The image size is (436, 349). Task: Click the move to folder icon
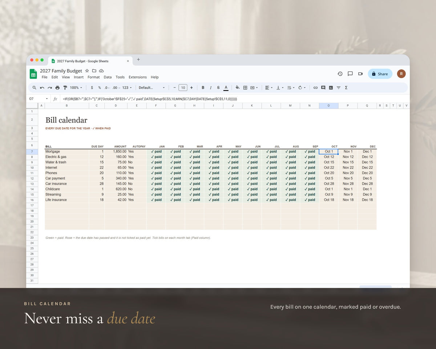tap(94, 71)
